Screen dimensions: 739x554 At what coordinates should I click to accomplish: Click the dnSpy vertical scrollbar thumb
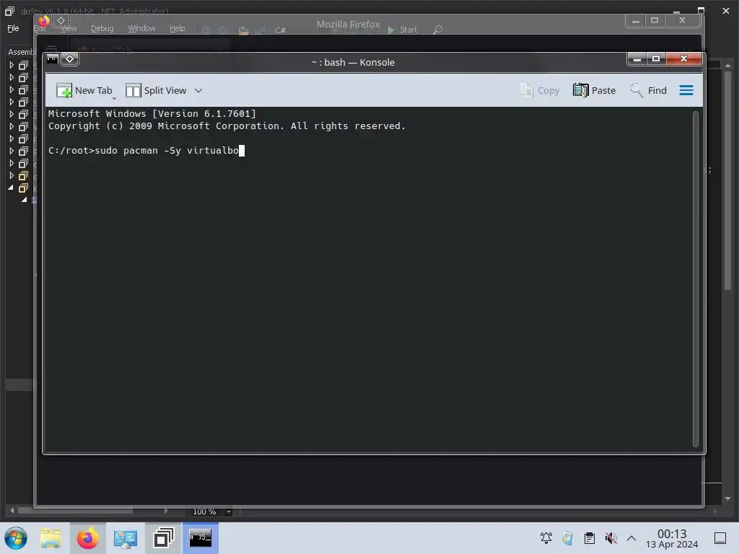tap(727, 180)
